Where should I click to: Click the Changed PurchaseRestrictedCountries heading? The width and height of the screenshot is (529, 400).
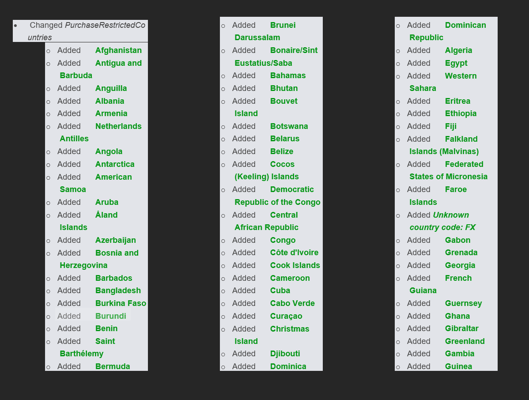tap(80, 31)
